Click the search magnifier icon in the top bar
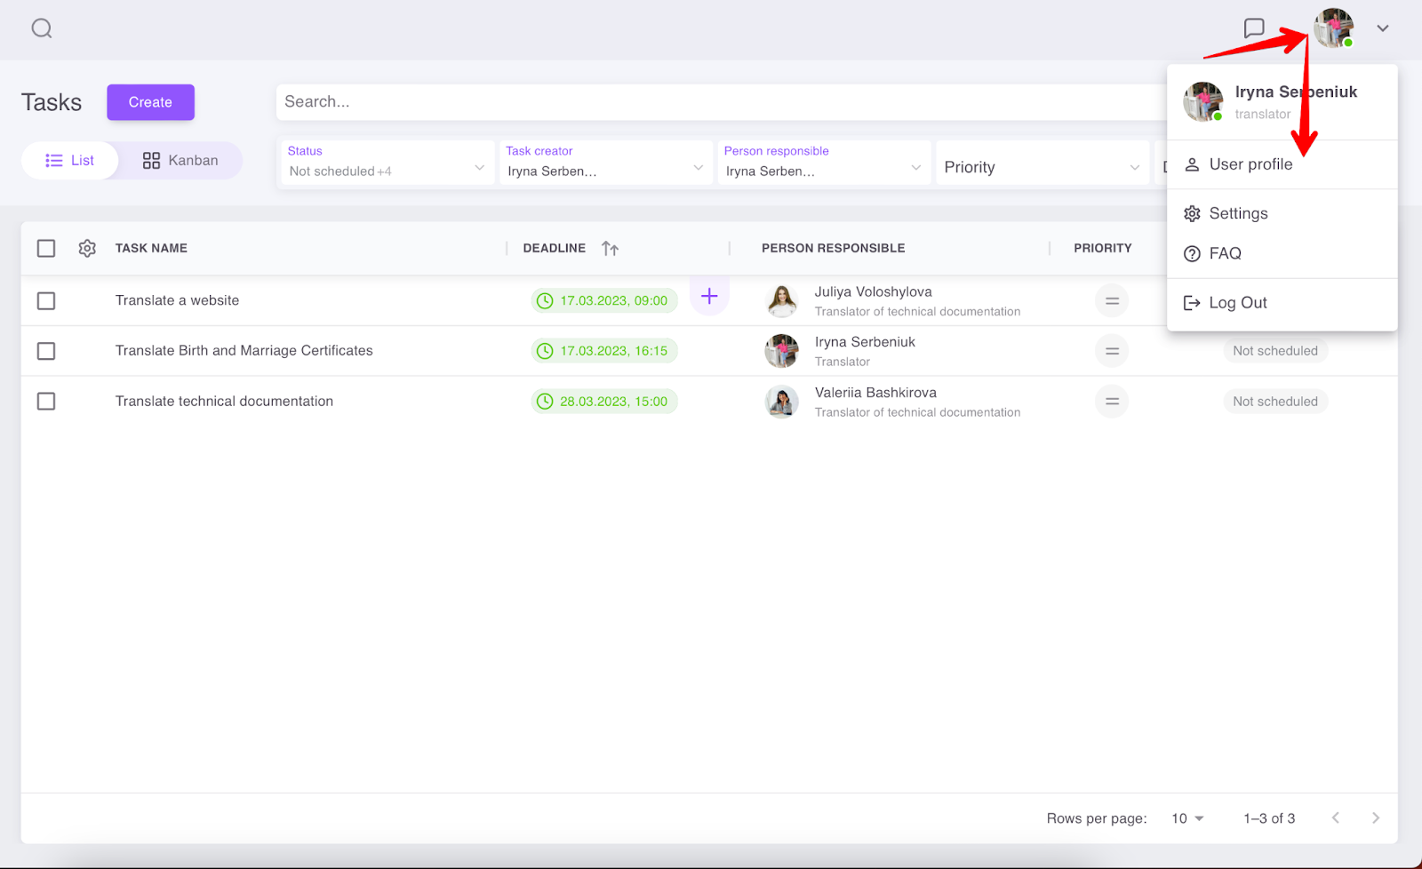The image size is (1422, 869). [42, 28]
